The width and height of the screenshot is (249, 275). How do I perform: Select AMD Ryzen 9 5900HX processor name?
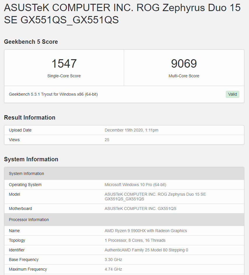pos(146,231)
